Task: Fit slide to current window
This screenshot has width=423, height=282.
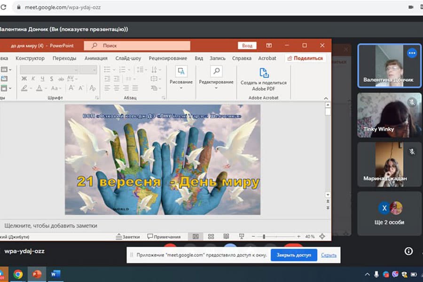Action: click(x=322, y=236)
